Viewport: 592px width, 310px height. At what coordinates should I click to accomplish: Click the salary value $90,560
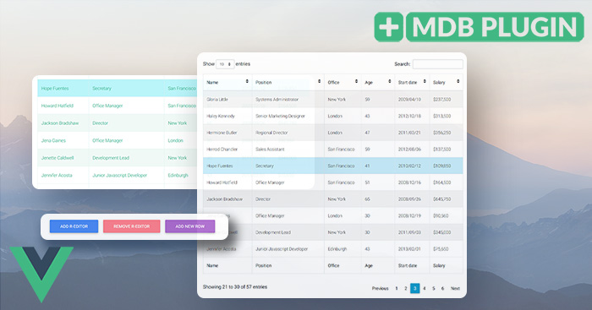(441, 215)
